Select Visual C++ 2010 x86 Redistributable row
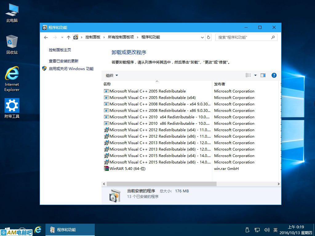Viewport: 315px width, 236px height. click(157, 123)
